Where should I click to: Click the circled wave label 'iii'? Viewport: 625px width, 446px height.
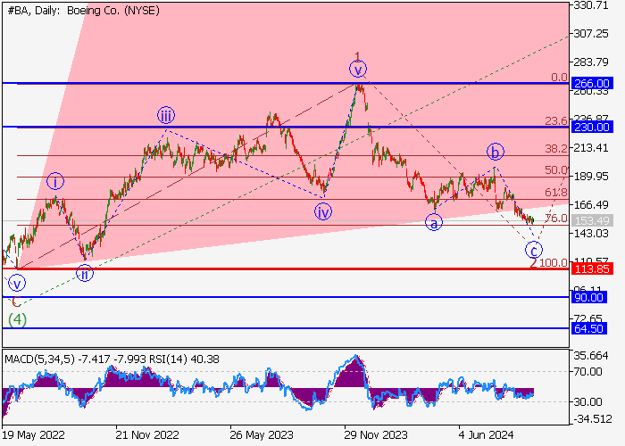click(x=166, y=115)
